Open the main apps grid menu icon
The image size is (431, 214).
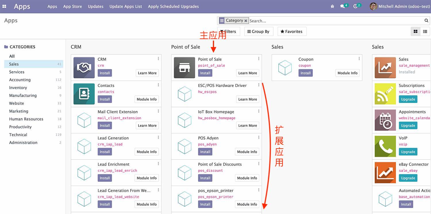click(x=4, y=6)
